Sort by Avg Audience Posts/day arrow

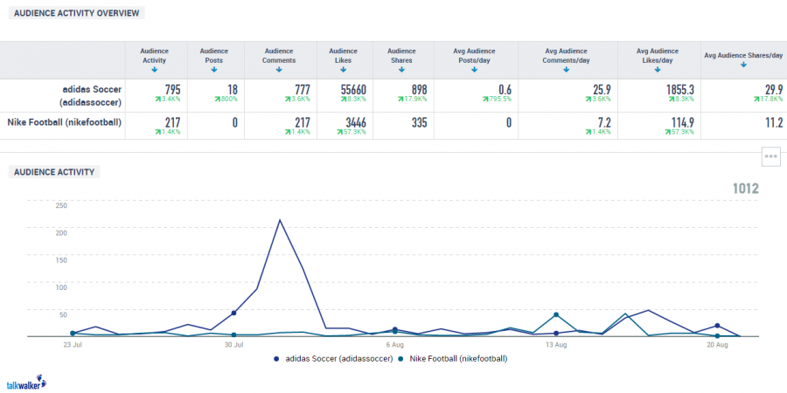(474, 70)
